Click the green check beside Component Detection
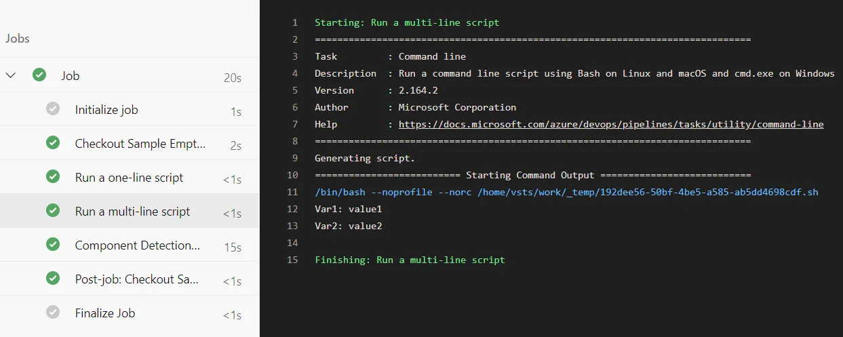Image resolution: width=843 pixels, height=337 pixels. [x=53, y=245]
